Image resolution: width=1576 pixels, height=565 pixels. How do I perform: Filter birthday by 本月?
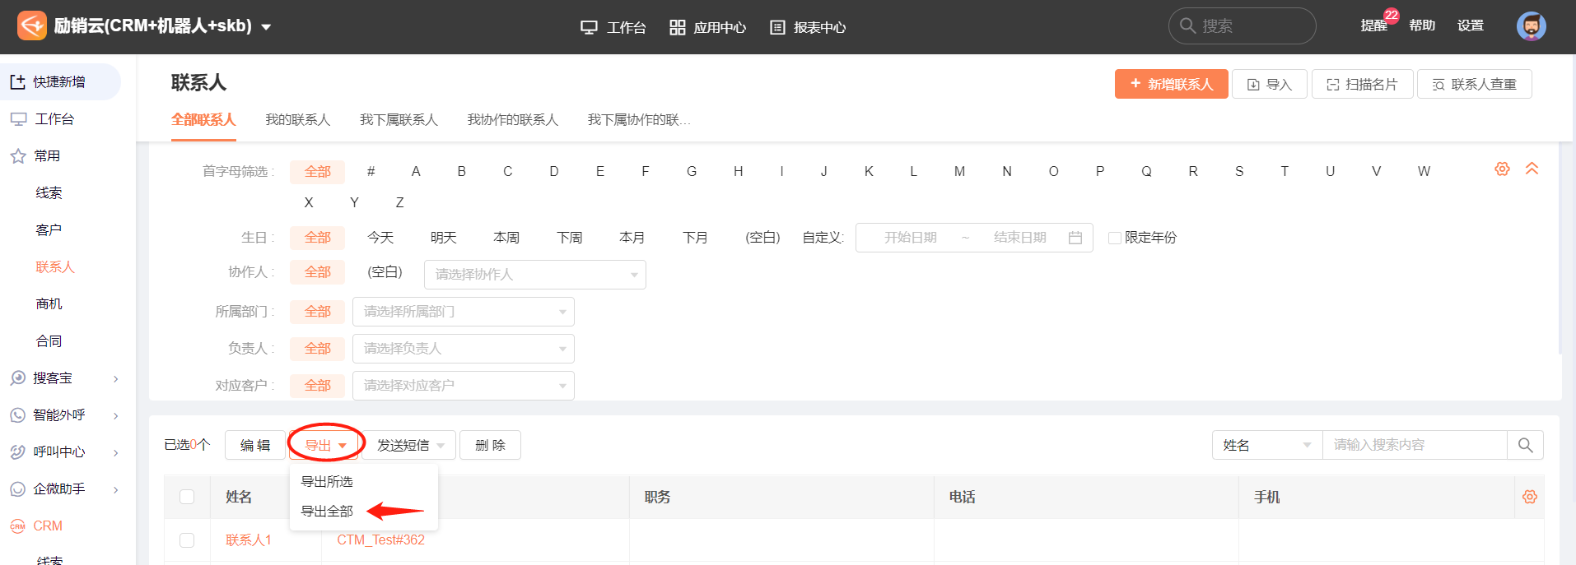[x=632, y=238]
